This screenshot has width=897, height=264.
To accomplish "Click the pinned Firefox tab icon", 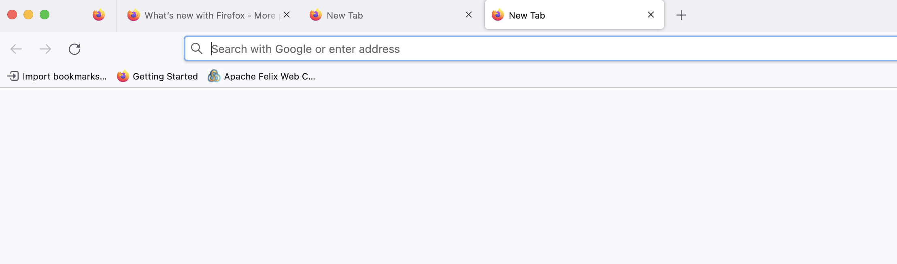I will coord(99,15).
